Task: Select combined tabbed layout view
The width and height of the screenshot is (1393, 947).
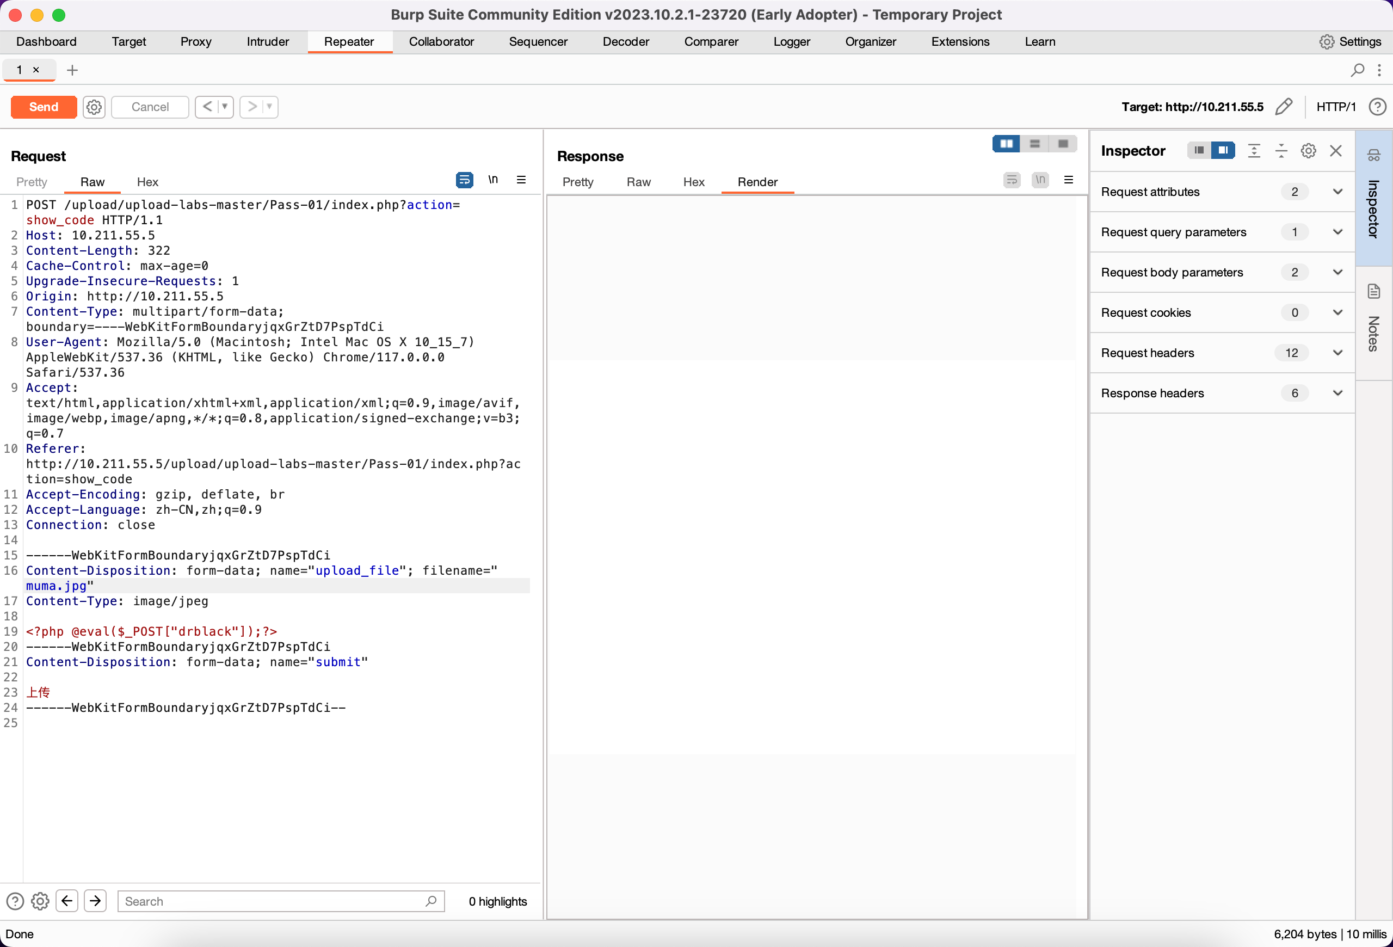Action: [1063, 143]
